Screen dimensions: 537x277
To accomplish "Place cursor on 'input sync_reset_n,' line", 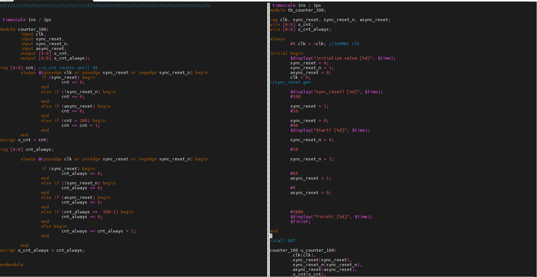I will [45, 44].
